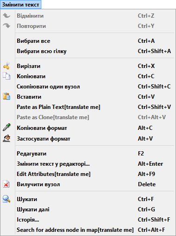This screenshot has height=236, width=176.
Task: Click the magnifying glass icon for Шукати
Action: [7, 199]
